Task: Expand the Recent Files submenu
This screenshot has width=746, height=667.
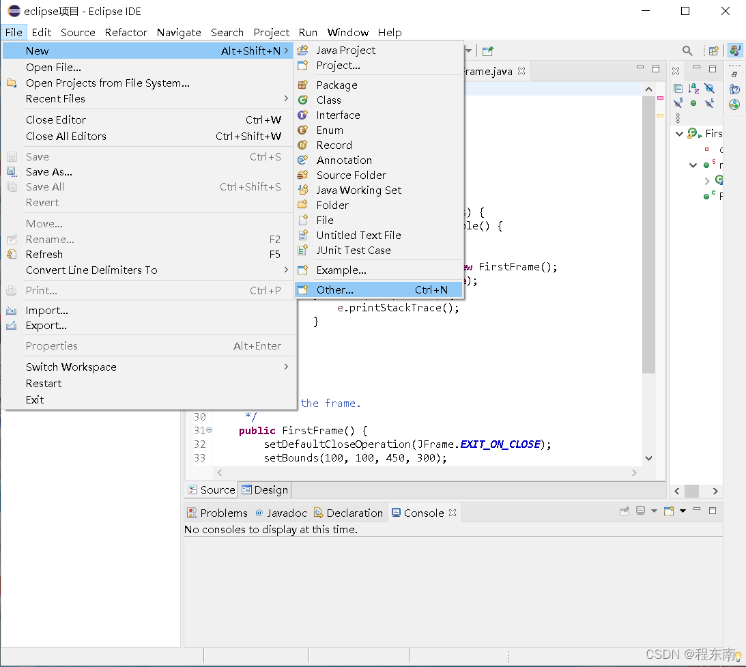Action: pyautogui.click(x=286, y=98)
